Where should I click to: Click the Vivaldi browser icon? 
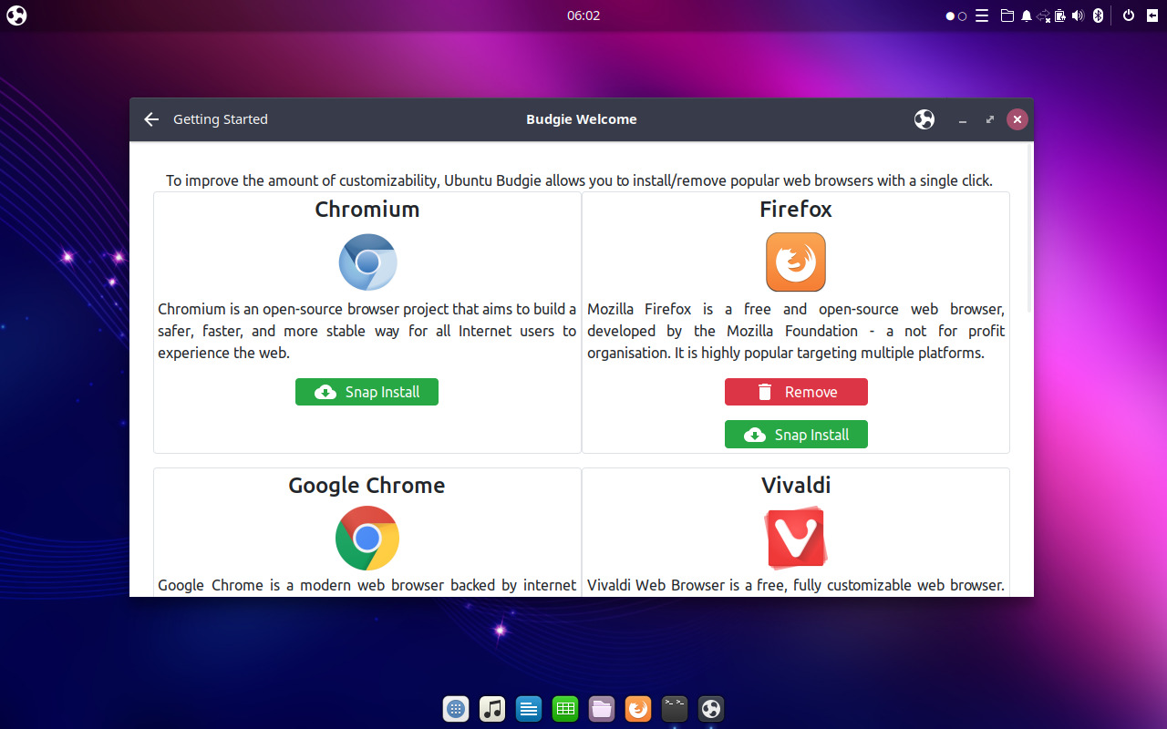click(796, 539)
